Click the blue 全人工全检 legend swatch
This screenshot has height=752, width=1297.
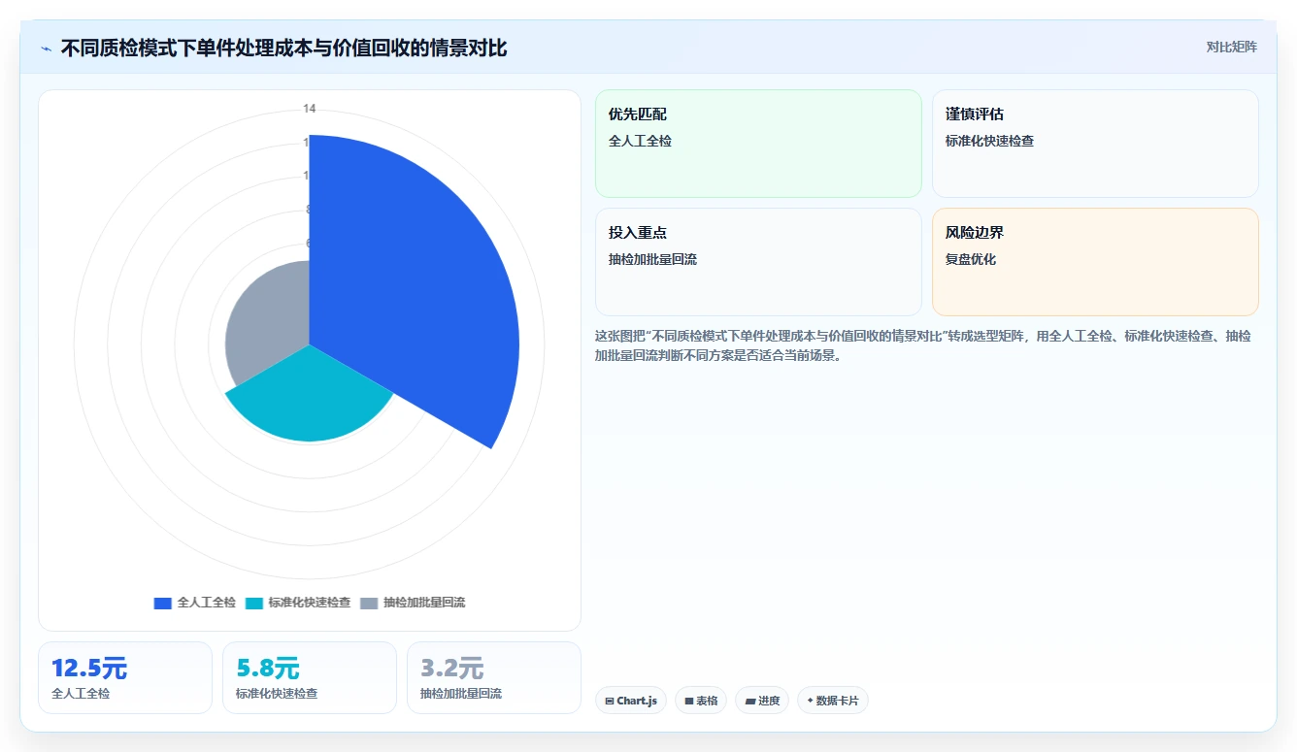[x=162, y=603]
